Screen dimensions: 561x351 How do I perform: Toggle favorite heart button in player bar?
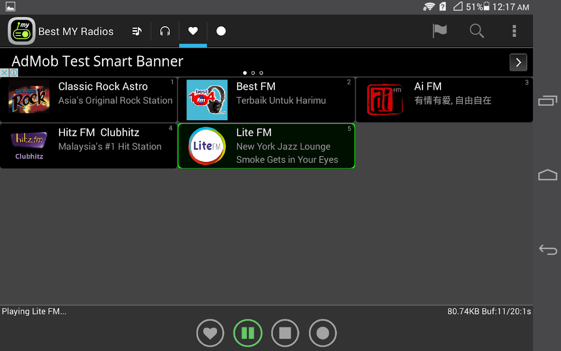210,333
